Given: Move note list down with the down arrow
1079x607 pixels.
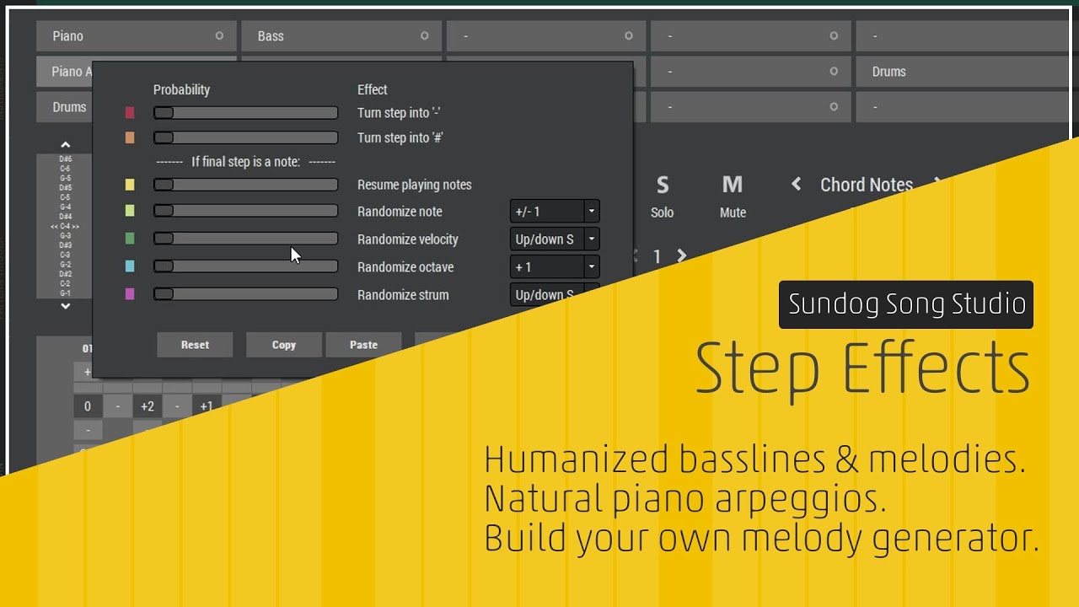Looking at the screenshot, I should pos(66,306).
